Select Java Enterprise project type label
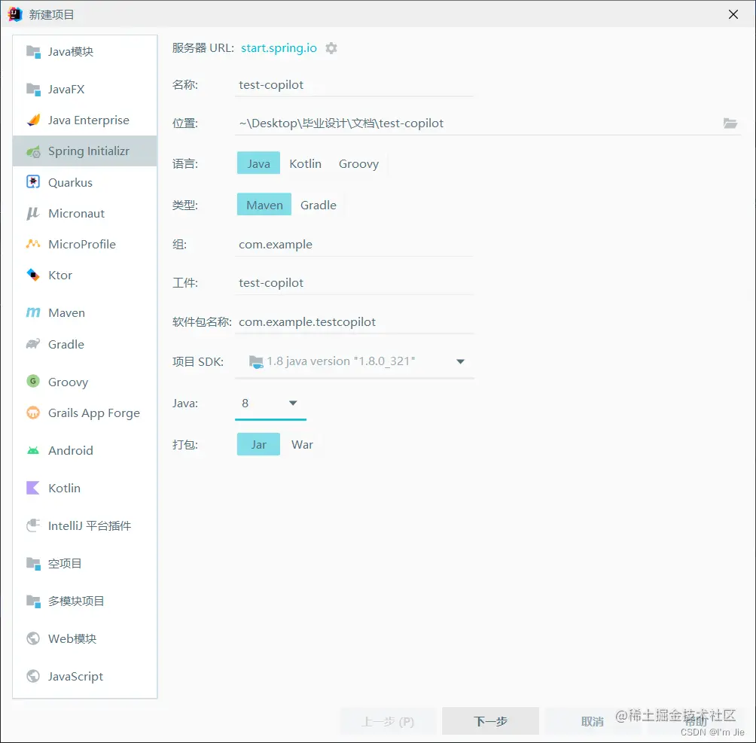The height and width of the screenshot is (743, 756). coord(89,120)
